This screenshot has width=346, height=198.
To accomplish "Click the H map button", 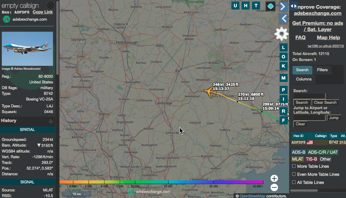I will [x=246, y=6].
